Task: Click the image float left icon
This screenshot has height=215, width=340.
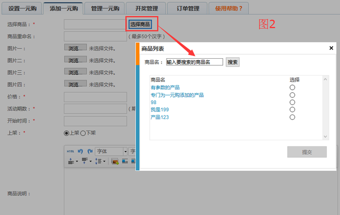Action: [124, 161]
